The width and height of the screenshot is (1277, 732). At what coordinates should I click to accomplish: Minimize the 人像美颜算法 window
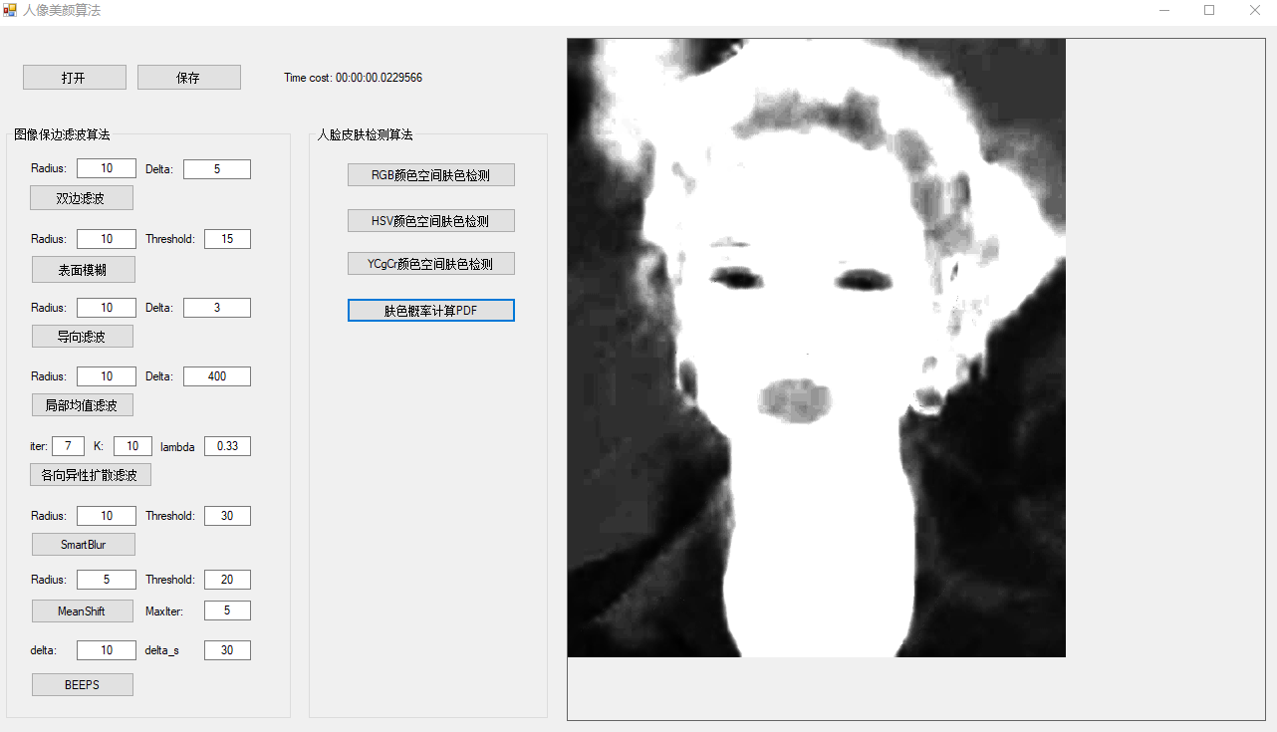point(1164,10)
